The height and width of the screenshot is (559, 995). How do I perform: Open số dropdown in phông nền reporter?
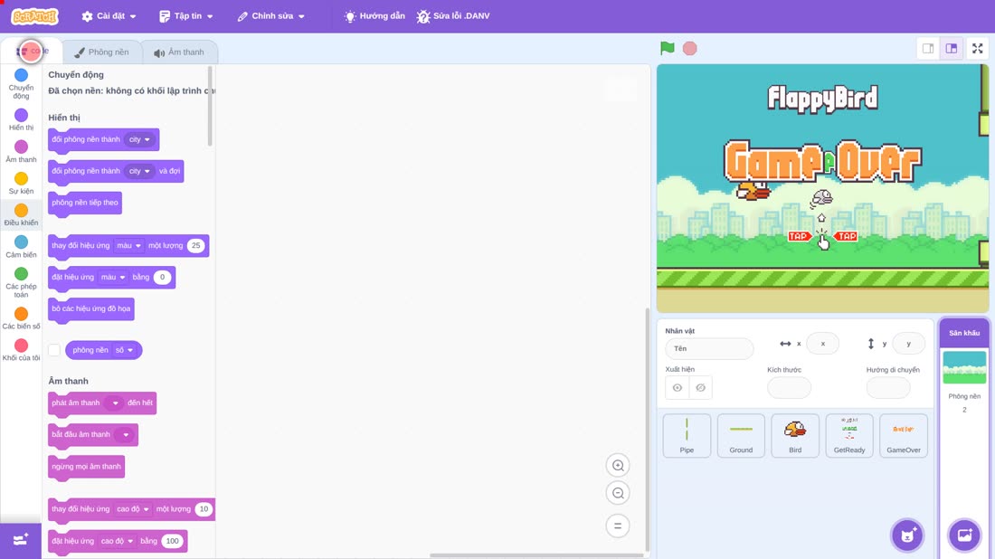[125, 350]
